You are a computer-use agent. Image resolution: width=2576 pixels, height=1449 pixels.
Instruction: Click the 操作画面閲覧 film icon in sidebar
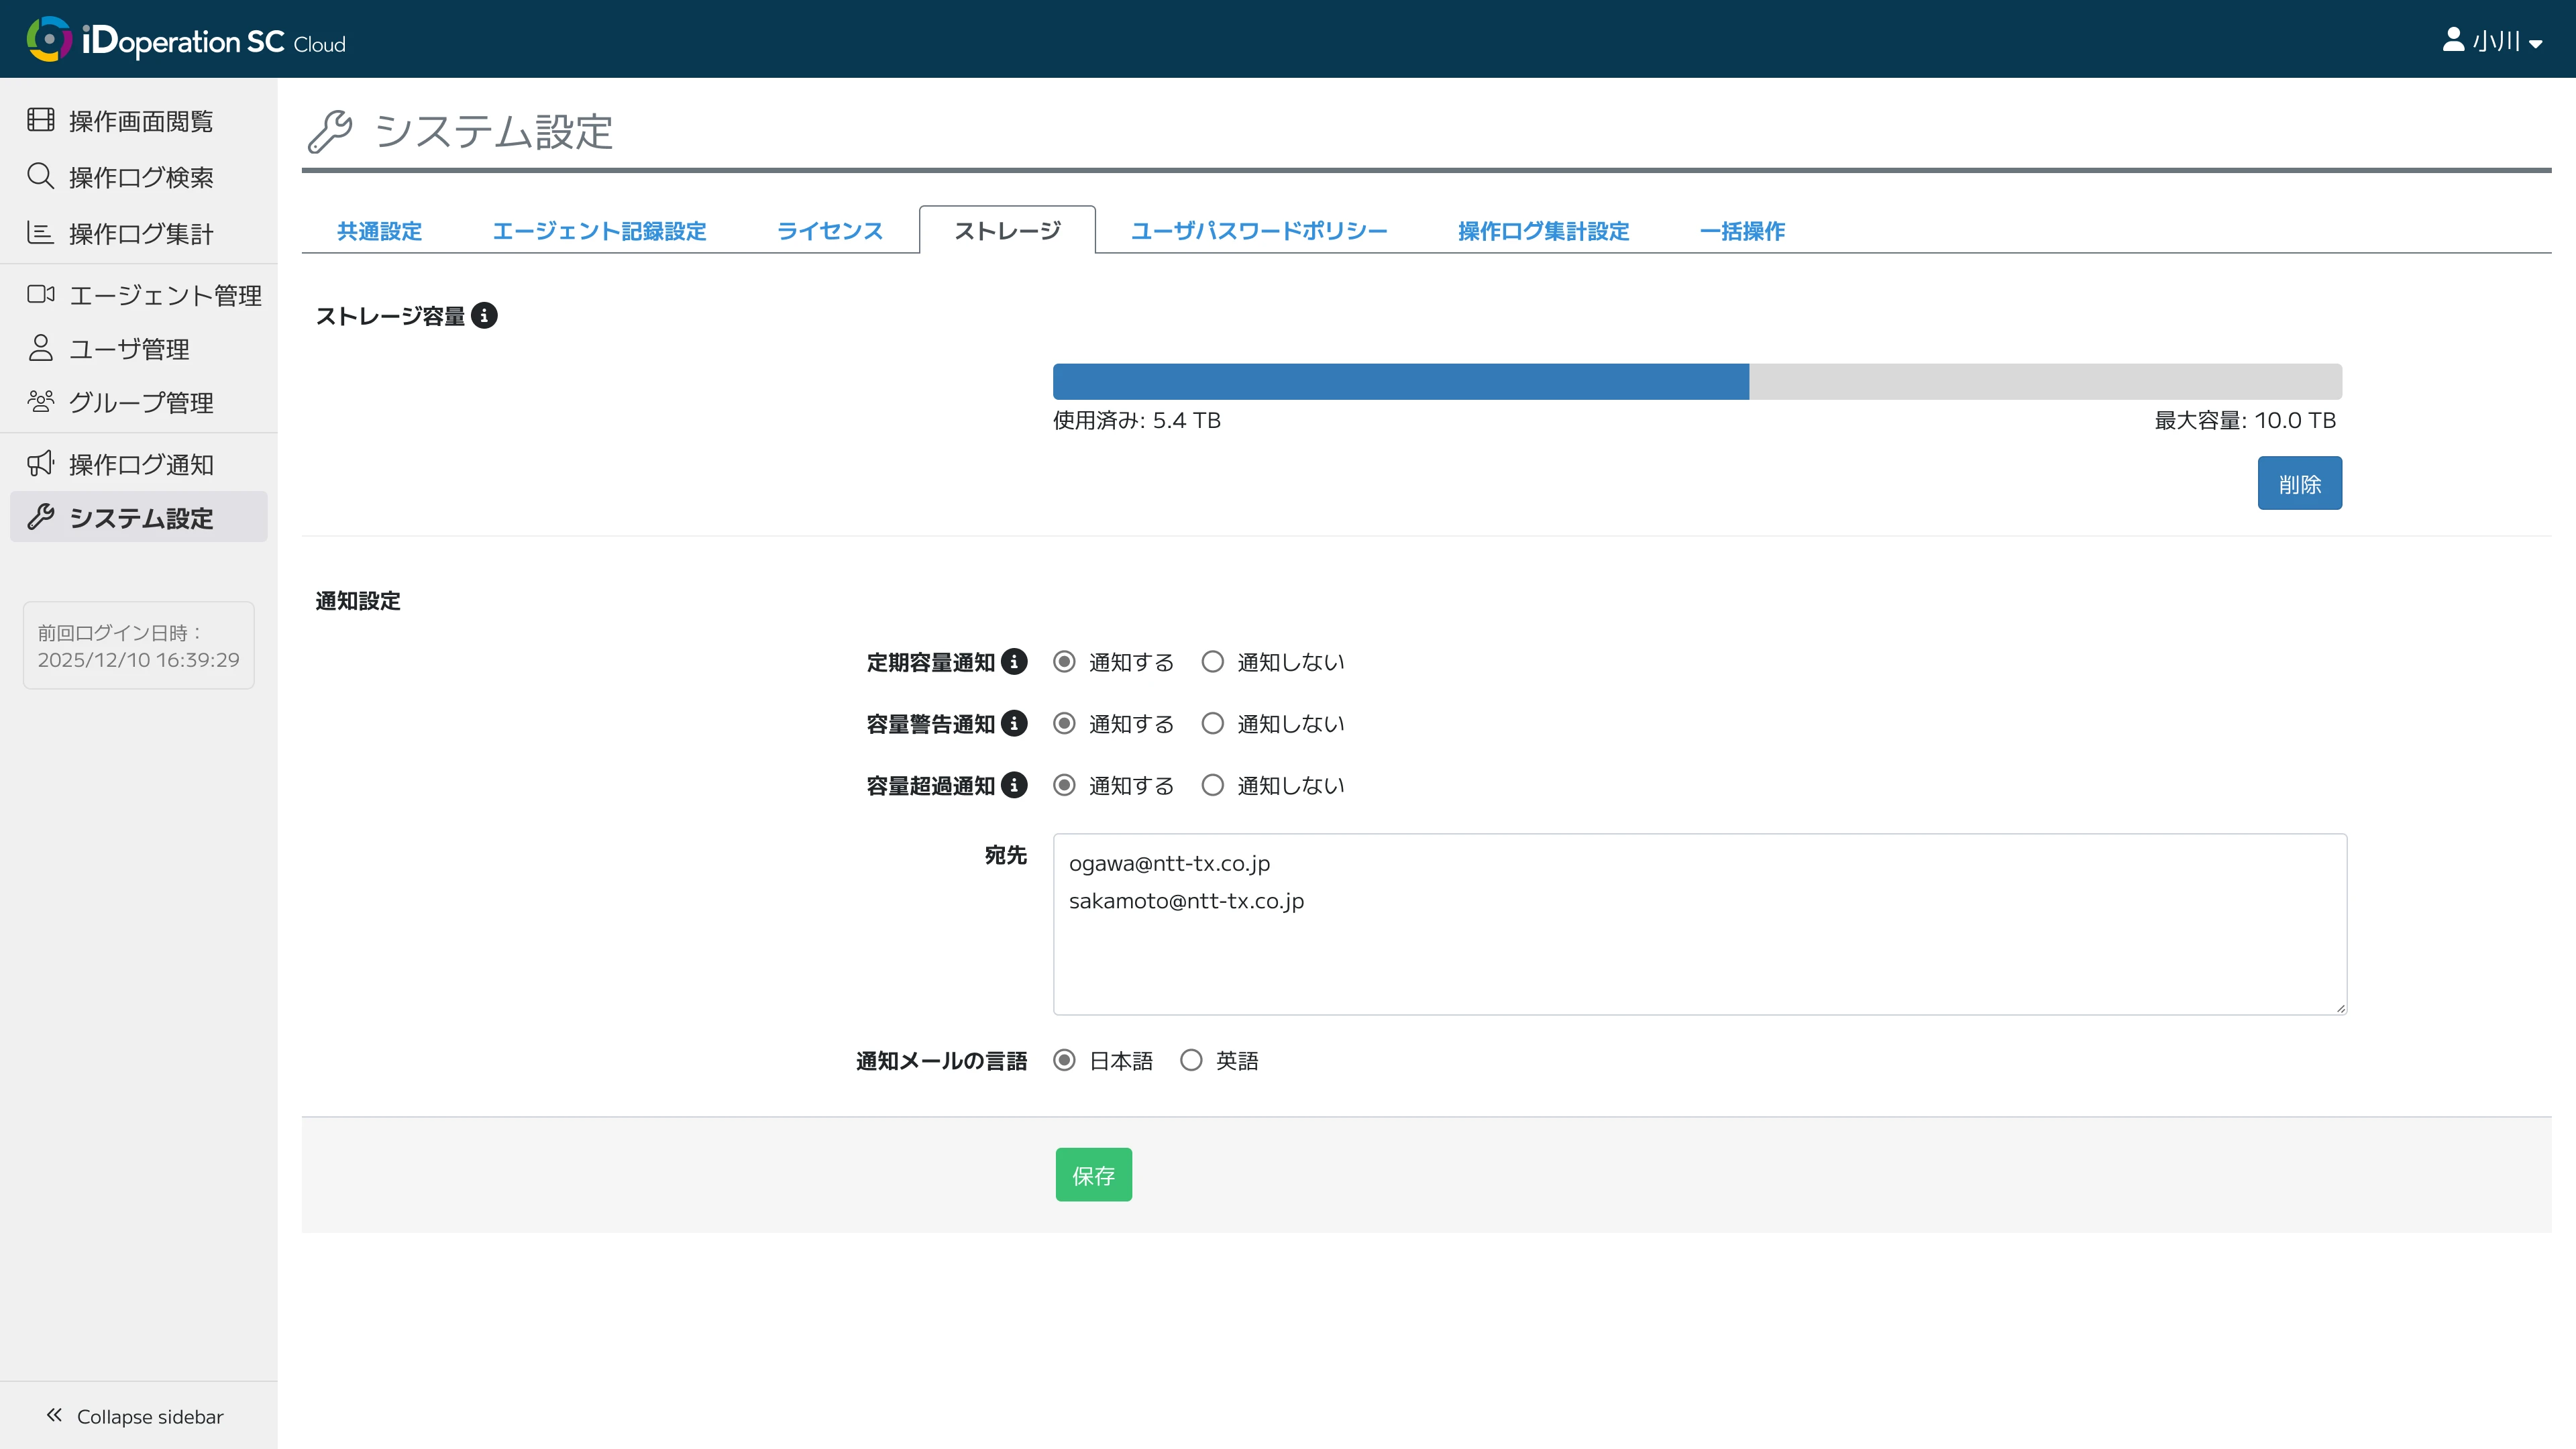click(x=41, y=120)
